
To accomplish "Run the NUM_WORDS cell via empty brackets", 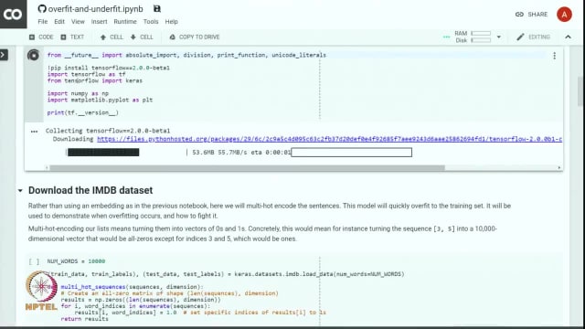I will click(x=34, y=261).
